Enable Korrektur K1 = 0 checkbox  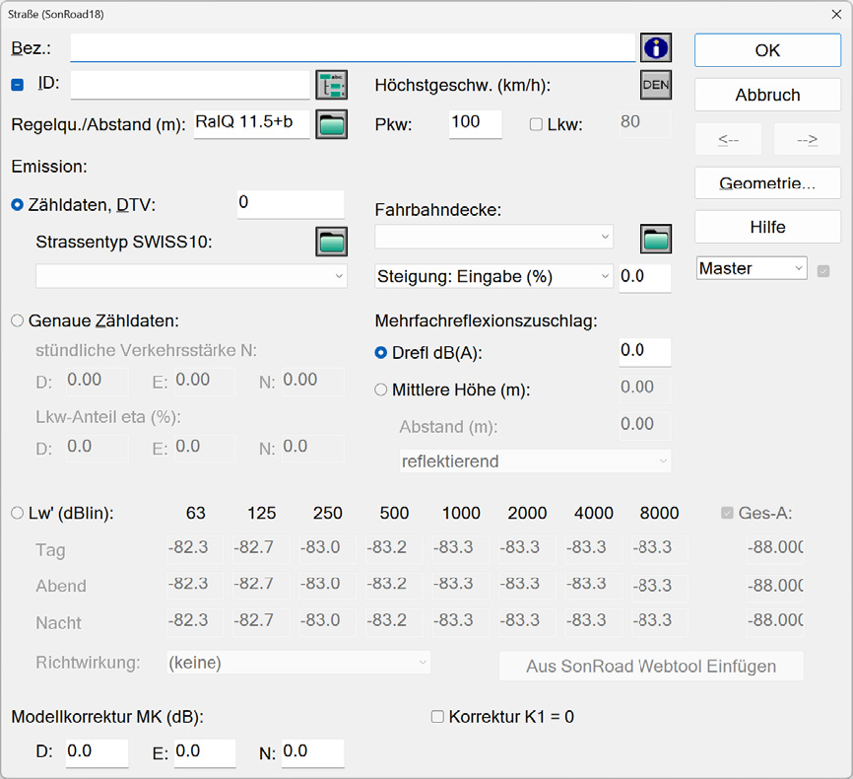(437, 716)
